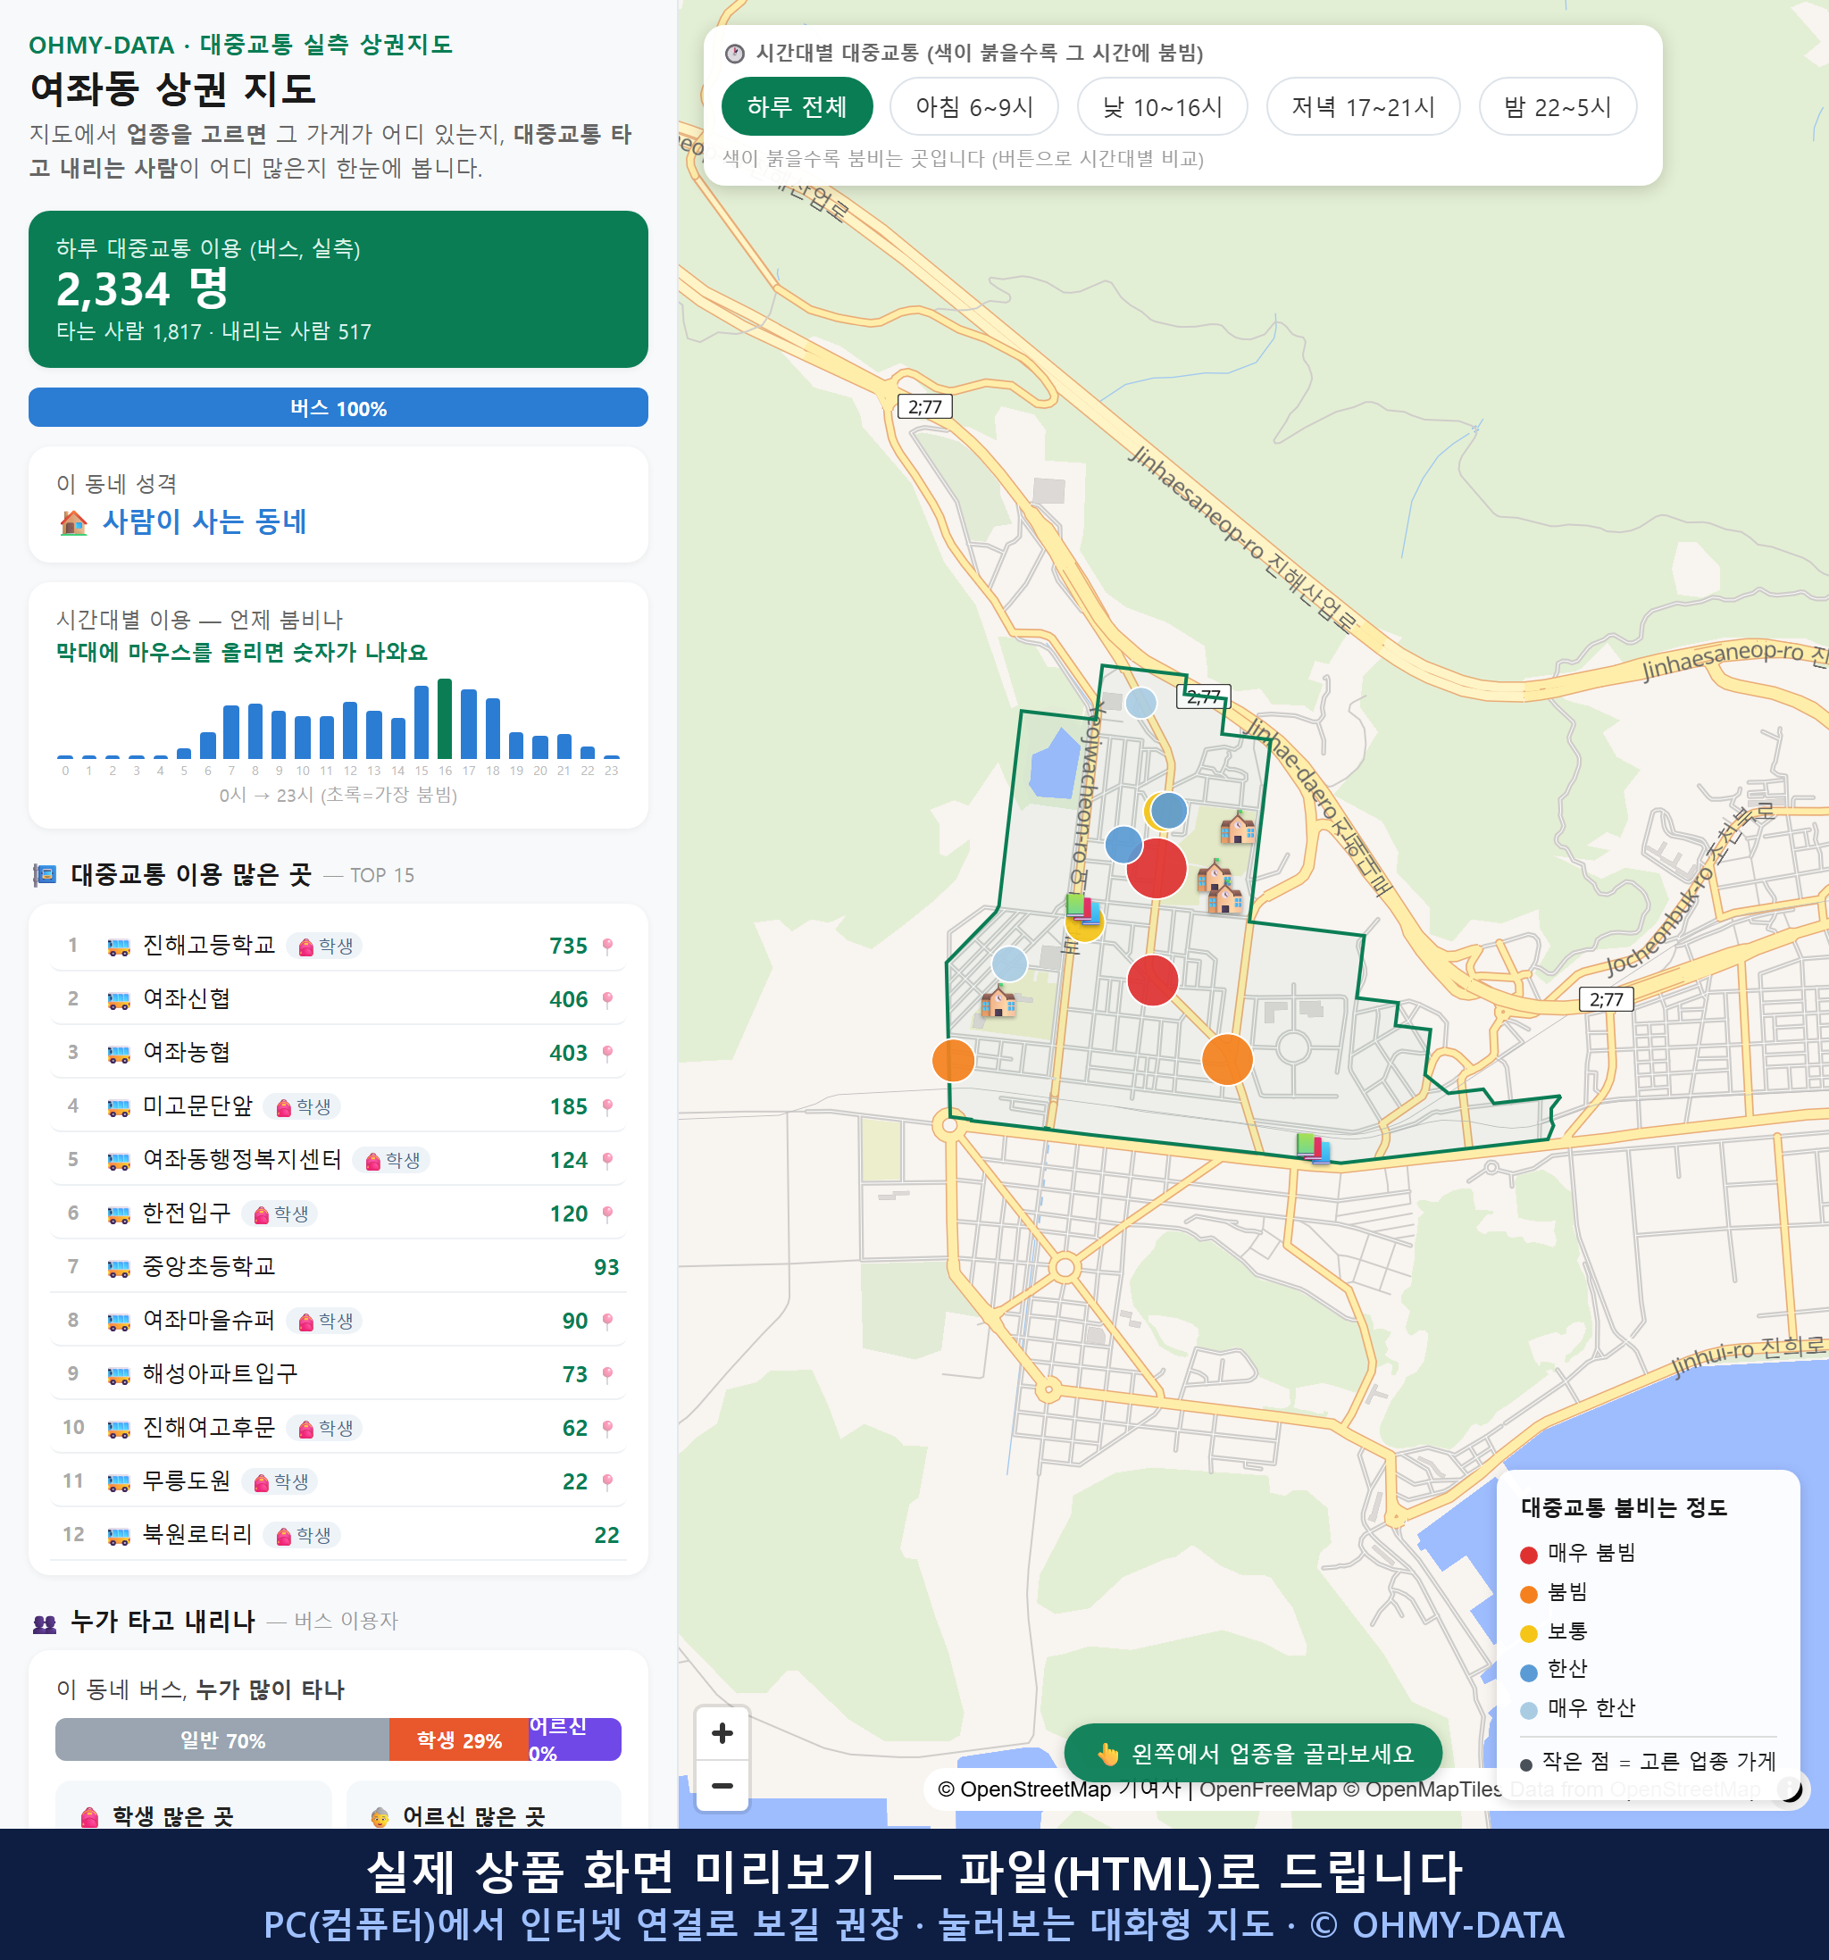Click the school building icon with a single house
Screen dimensions: 1829x1960
(x=1238, y=827)
